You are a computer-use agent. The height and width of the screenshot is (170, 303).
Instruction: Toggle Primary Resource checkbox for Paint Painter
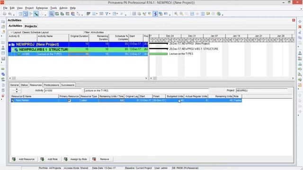[70, 101]
